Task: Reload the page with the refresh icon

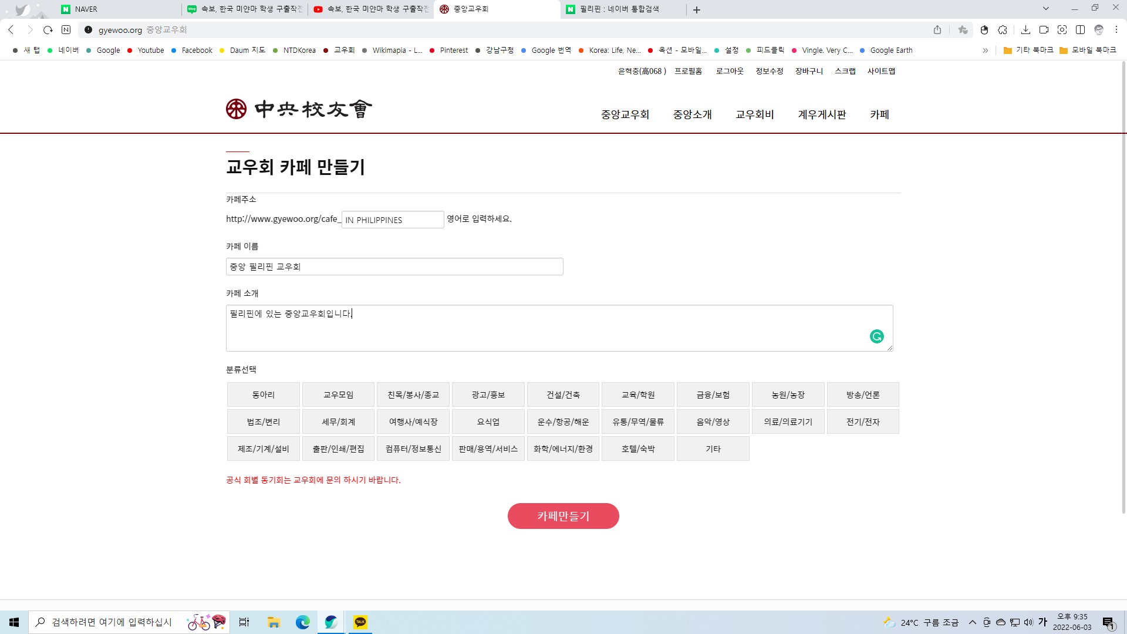Action: point(48,30)
